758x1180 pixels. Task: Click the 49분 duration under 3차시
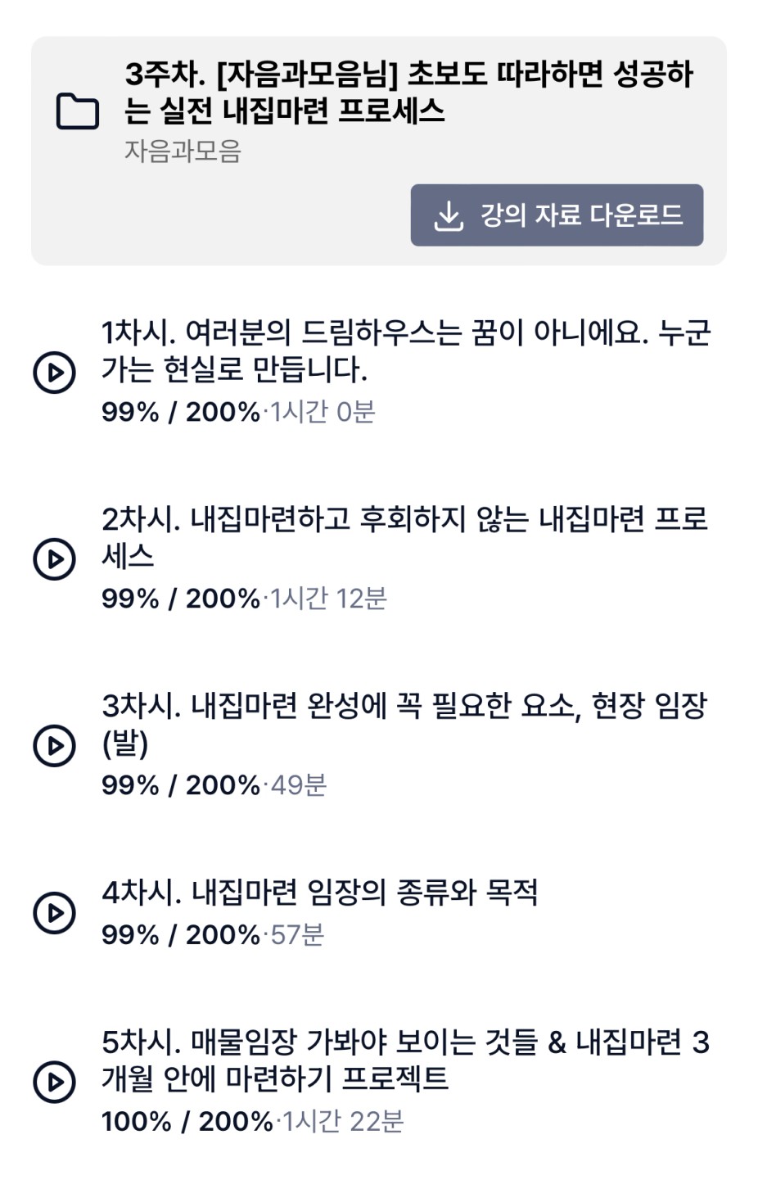coord(299,785)
